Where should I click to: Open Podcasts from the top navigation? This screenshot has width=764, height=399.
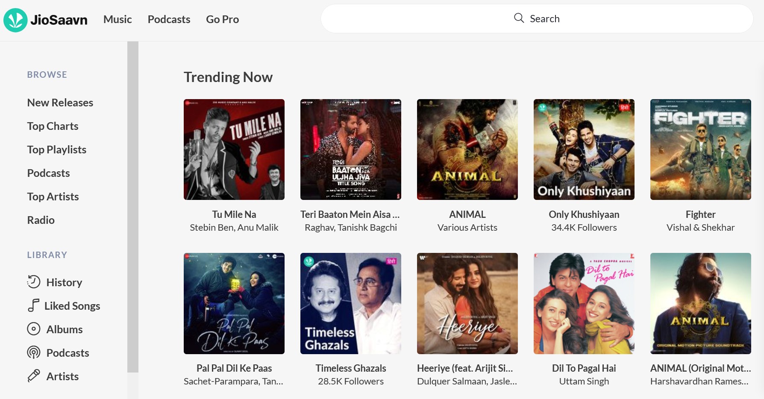click(x=169, y=19)
